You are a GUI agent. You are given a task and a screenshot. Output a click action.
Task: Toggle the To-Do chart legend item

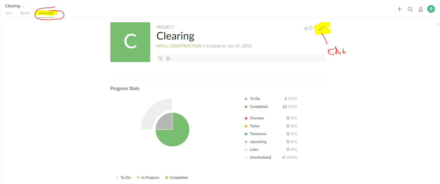click(x=123, y=177)
